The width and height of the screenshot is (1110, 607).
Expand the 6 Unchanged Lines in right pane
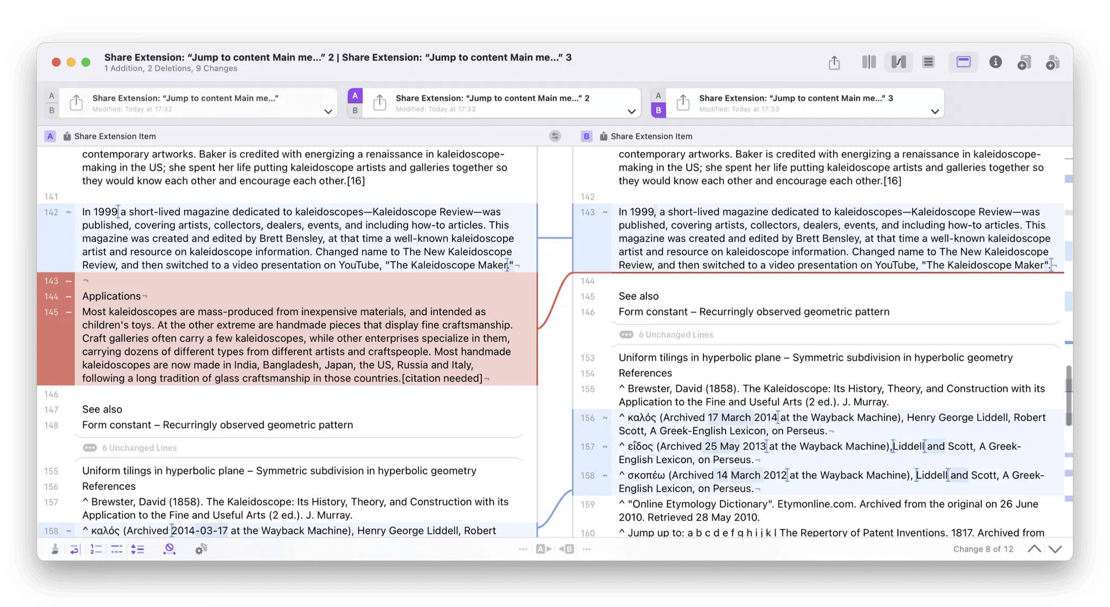coord(627,334)
